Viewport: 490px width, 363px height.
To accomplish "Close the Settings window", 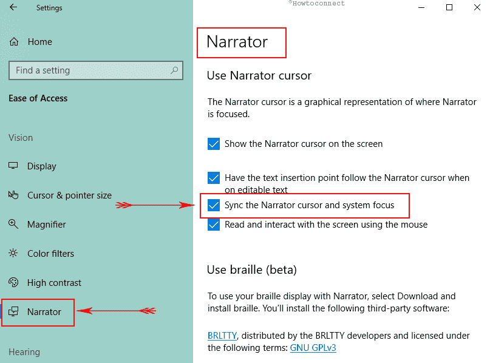I will click(x=477, y=7).
